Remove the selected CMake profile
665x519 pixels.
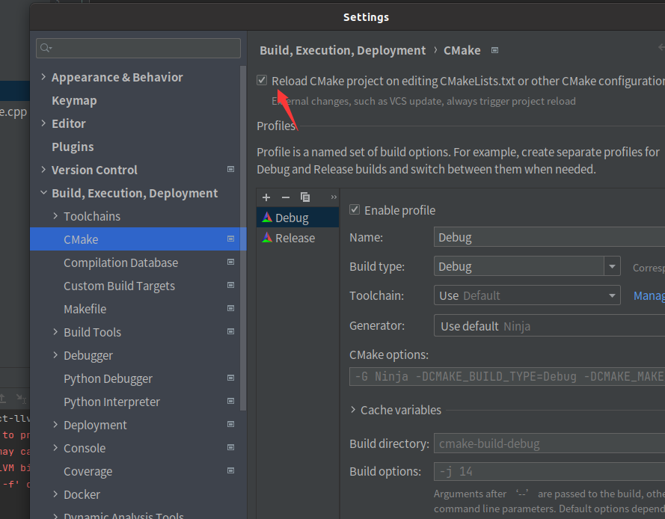coord(286,197)
